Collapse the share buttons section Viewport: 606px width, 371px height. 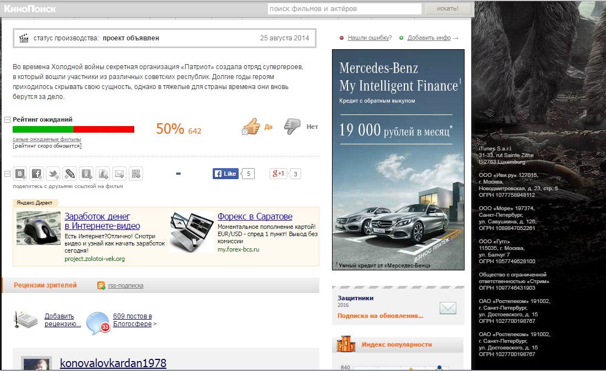[x=7, y=174]
